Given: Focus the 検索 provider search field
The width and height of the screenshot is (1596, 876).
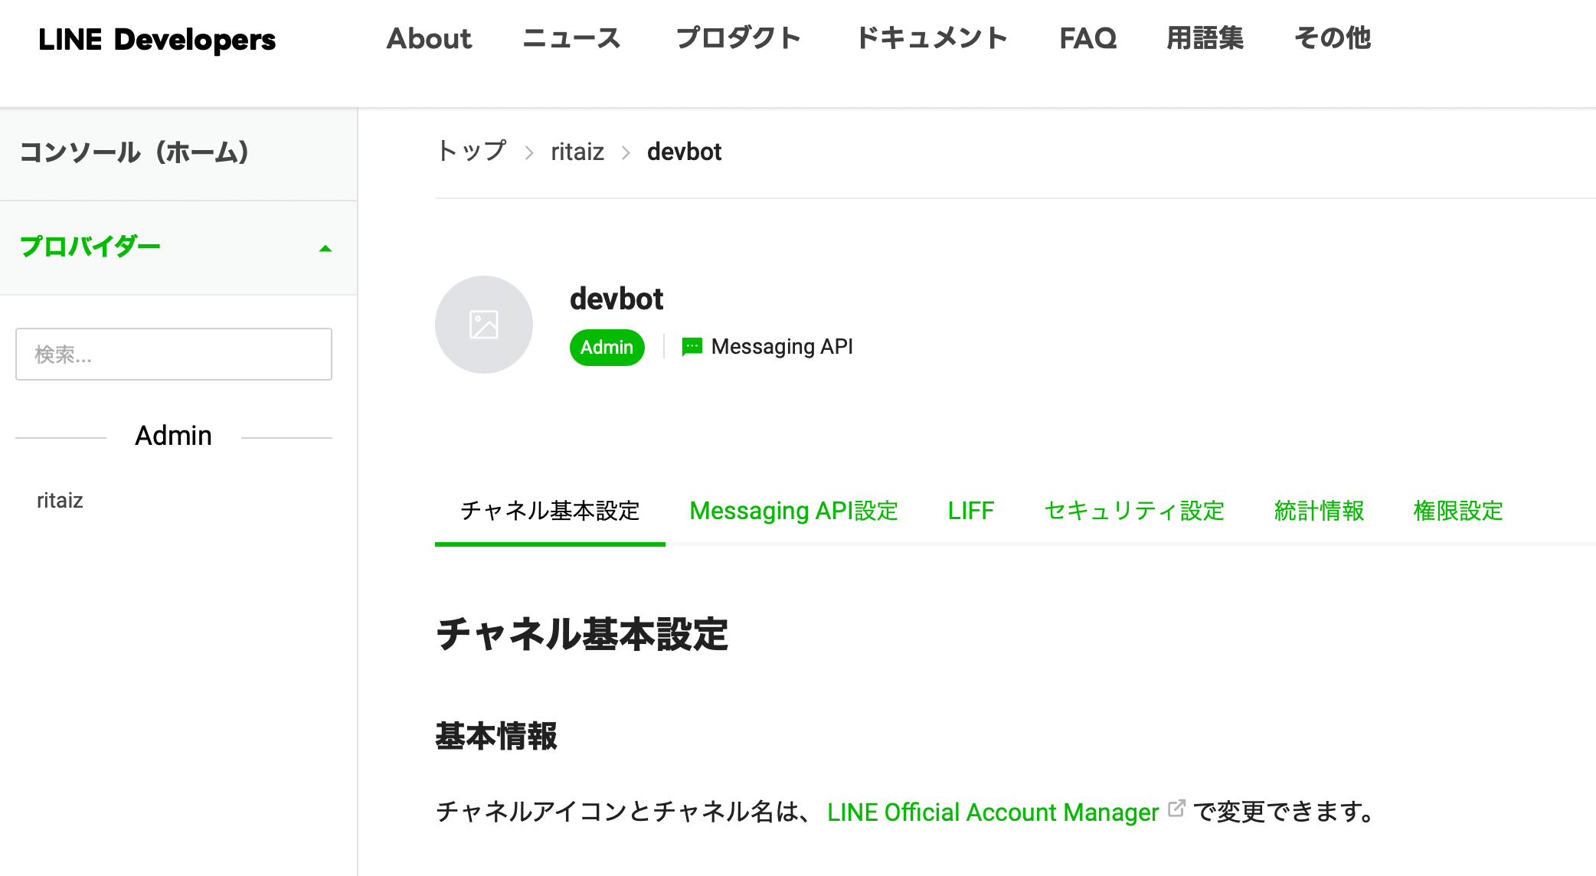Looking at the screenshot, I should 174,355.
